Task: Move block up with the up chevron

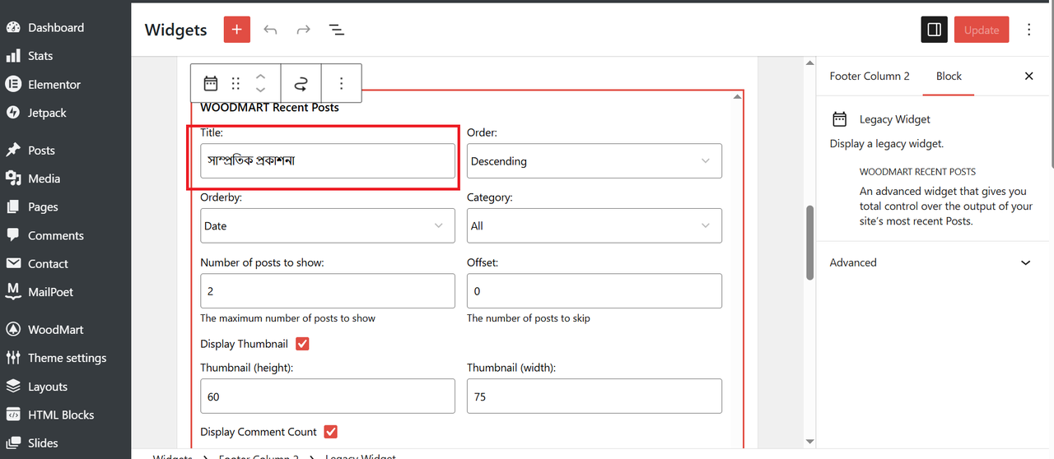Action: tap(260, 76)
